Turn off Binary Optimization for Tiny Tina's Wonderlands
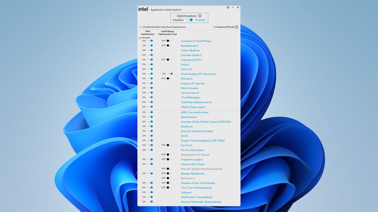Viewport: 378px width, 212px height. pyautogui.click(x=168, y=188)
